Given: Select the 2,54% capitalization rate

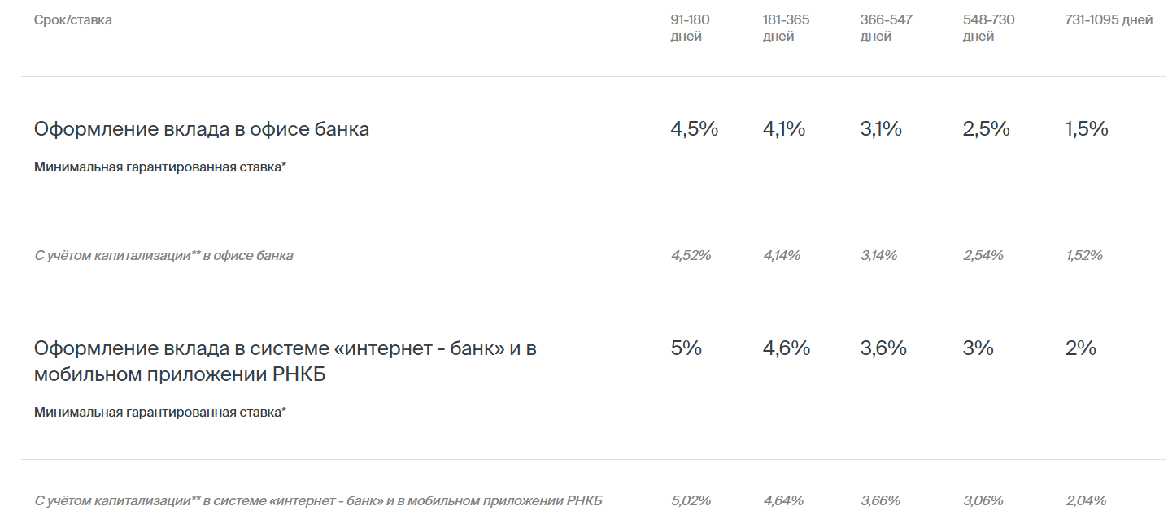Looking at the screenshot, I should (983, 255).
